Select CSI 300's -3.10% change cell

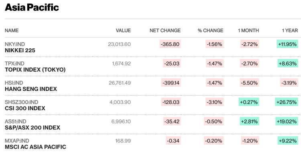(x=214, y=102)
